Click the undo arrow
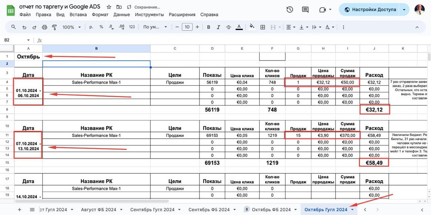Image resolution: width=431 pixels, height=215 pixels. point(24,27)
